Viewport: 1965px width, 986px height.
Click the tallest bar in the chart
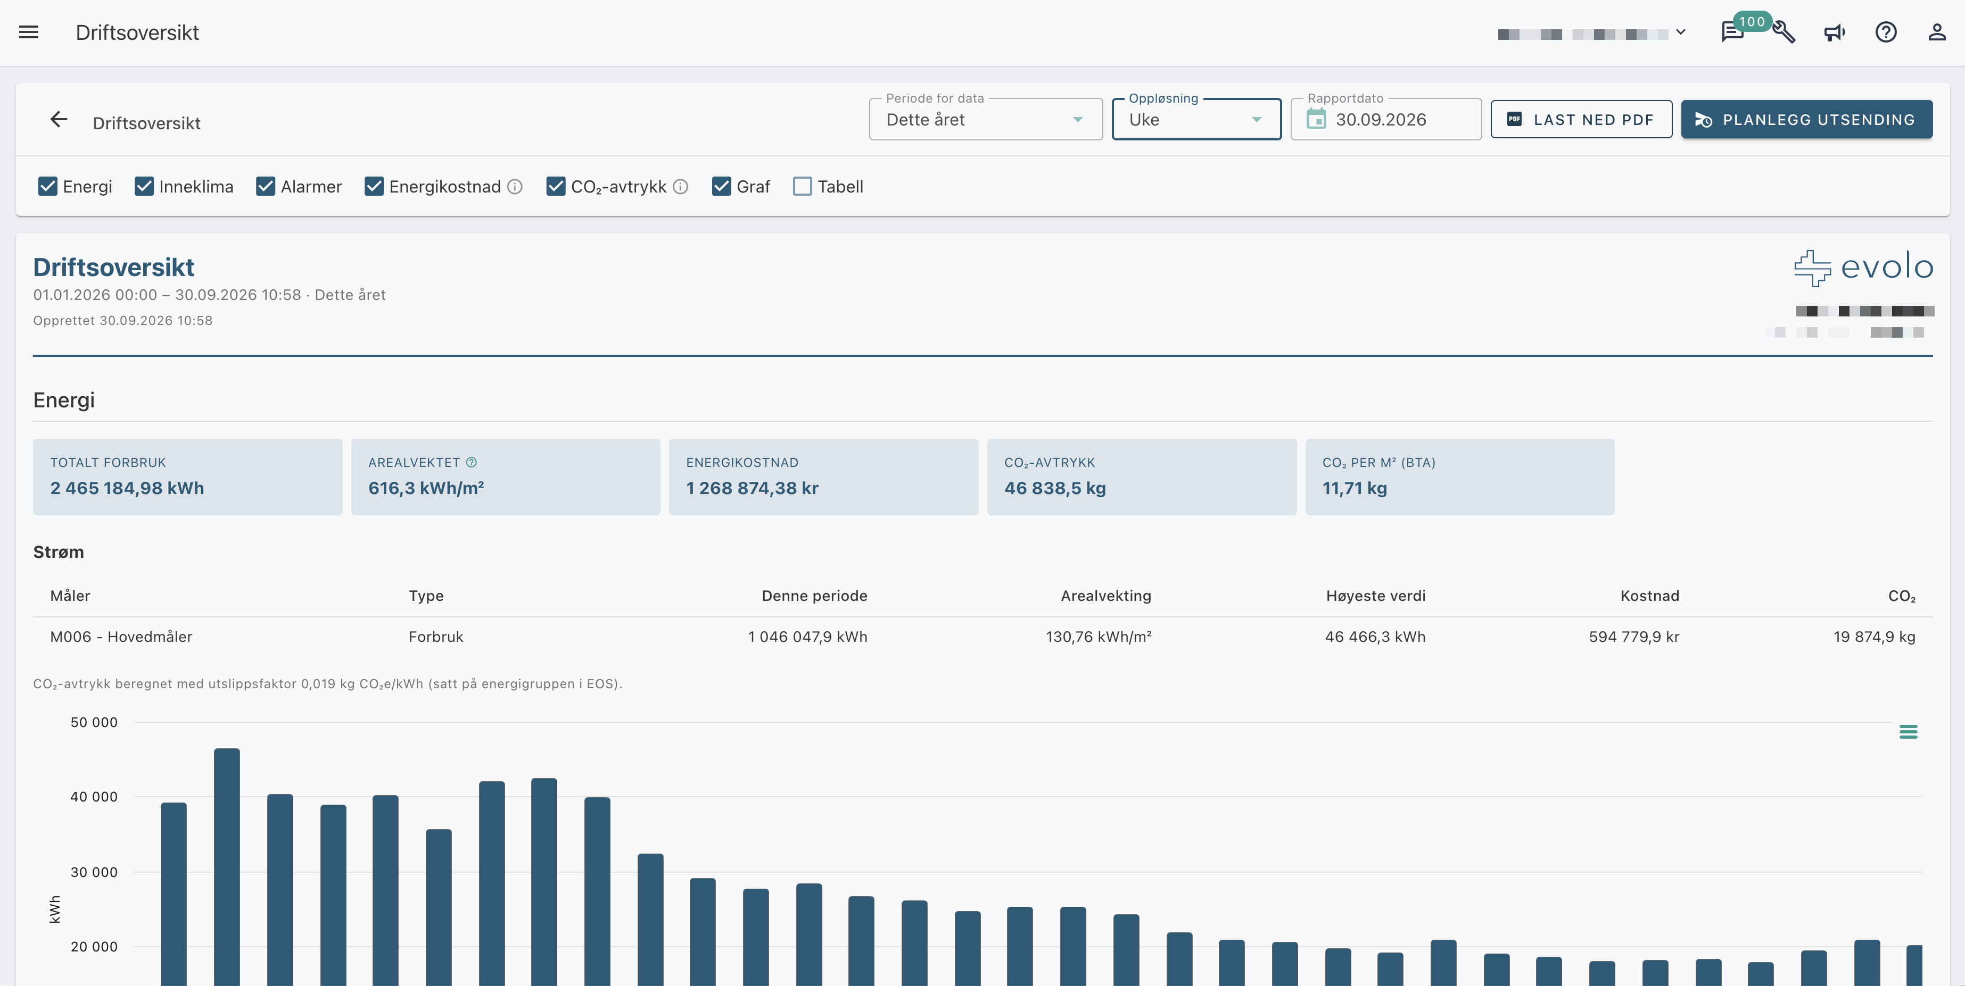coord(227,866)
